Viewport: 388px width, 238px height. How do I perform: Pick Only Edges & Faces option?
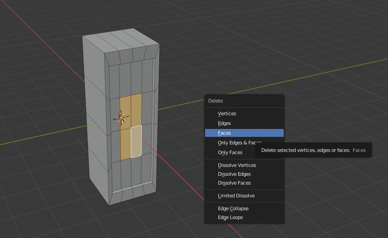click(x=232, y=143)
